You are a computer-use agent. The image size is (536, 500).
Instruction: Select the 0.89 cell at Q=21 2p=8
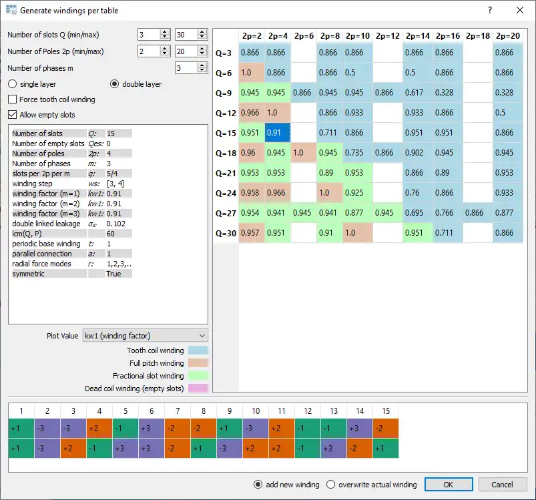pyautogui.click(x=330, y=173)
